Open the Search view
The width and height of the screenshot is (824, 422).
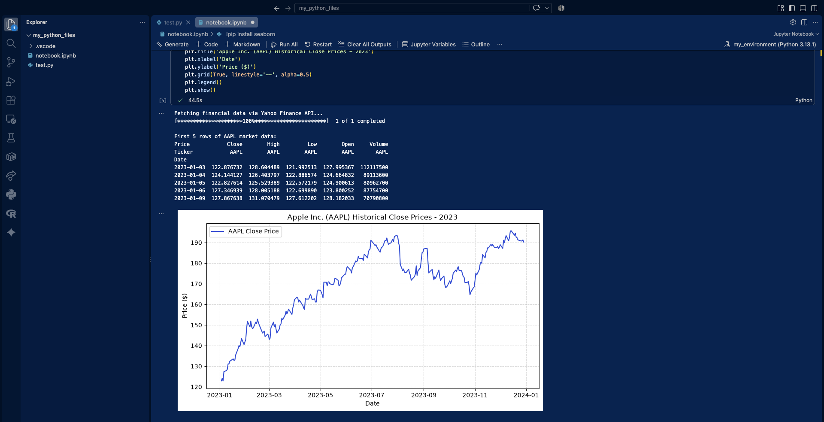pos(11,43)
